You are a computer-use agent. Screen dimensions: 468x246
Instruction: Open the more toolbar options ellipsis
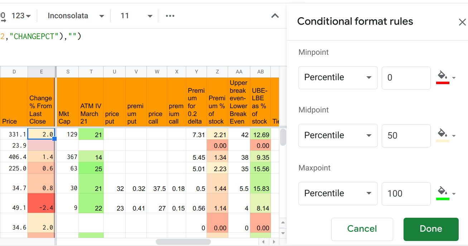[170, 16]
